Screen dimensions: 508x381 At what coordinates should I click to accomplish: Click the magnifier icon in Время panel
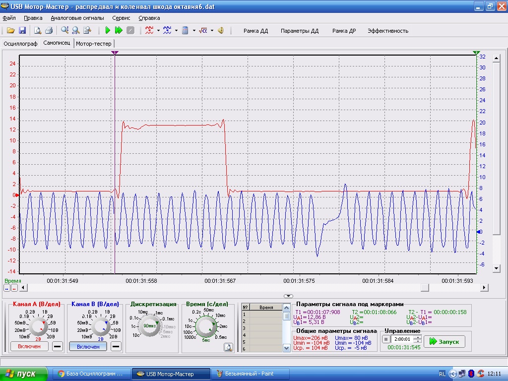tap(228, 347)
